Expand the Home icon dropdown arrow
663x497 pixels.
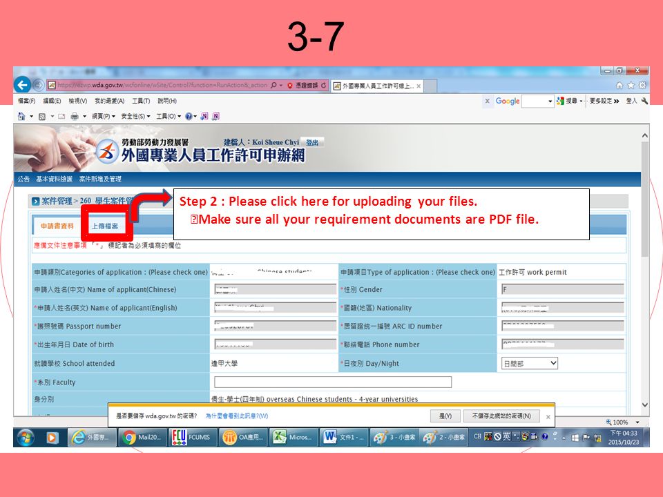point(31,116)
